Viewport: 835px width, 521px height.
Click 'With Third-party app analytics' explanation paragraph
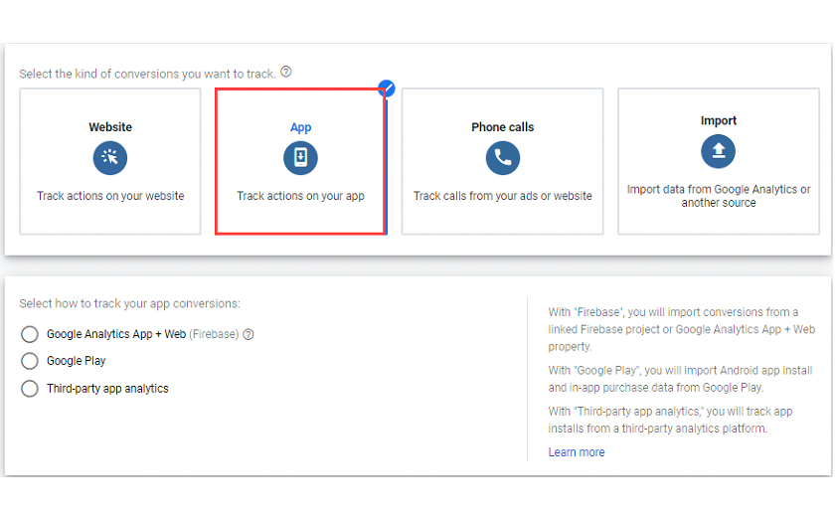(670, 420)
